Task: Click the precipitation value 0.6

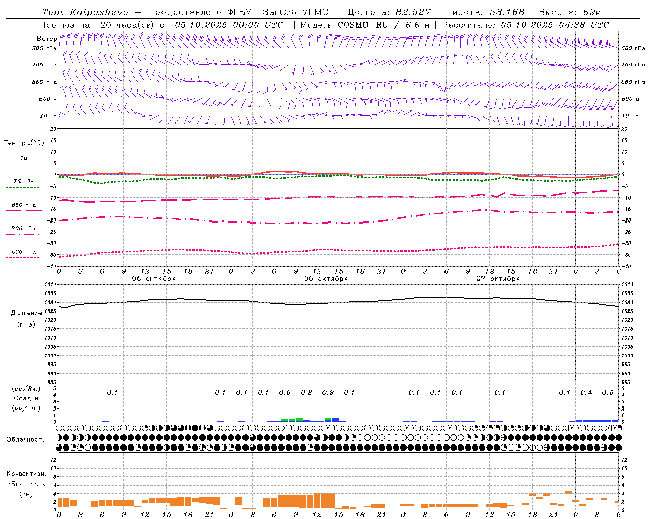Action: [x=285, y=392]
